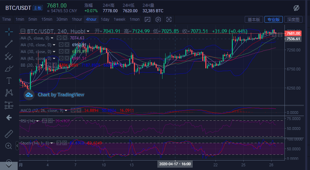Click the left-pointing back arrow tool

9,118
